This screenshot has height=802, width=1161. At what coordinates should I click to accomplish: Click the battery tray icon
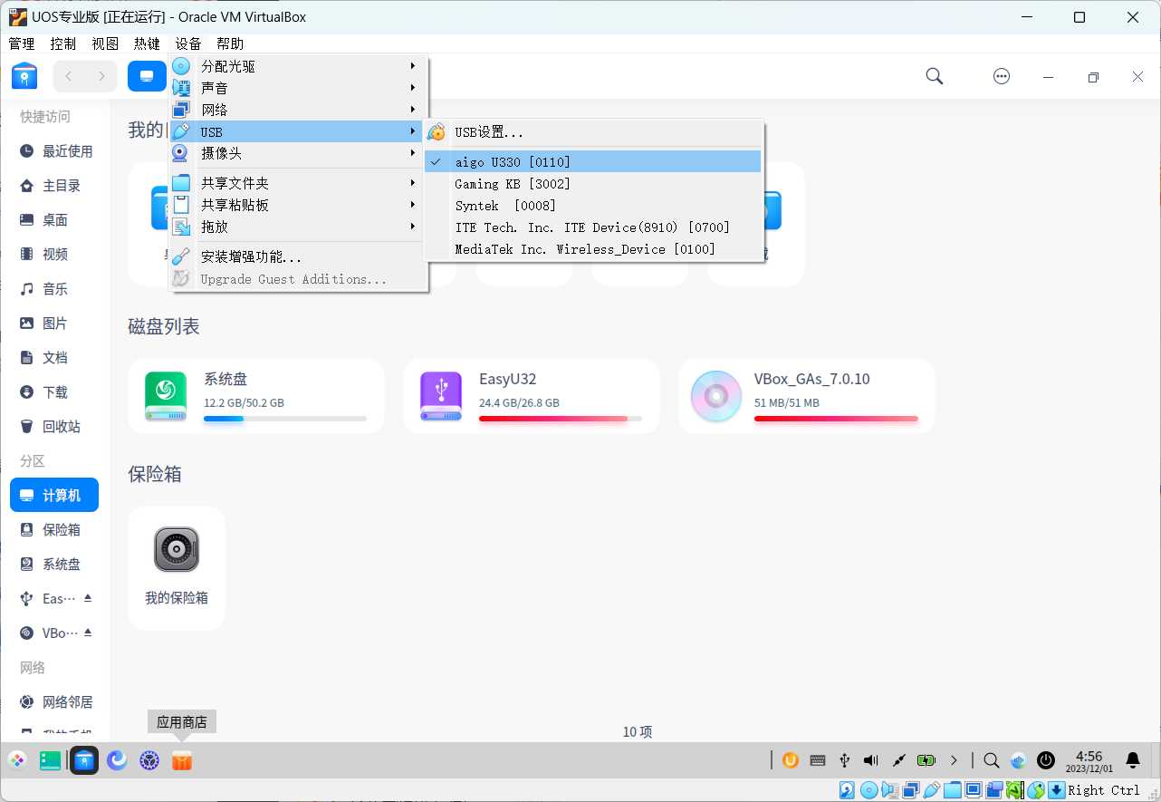(926, 760)
